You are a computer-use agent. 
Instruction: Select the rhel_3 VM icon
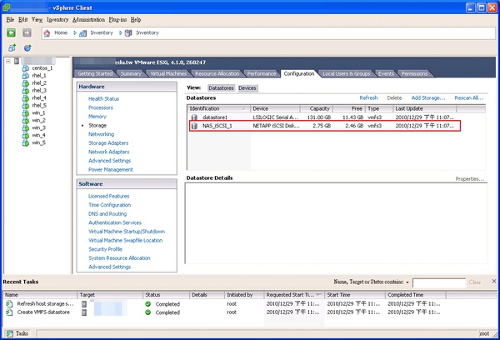click(x=26, y=91)
